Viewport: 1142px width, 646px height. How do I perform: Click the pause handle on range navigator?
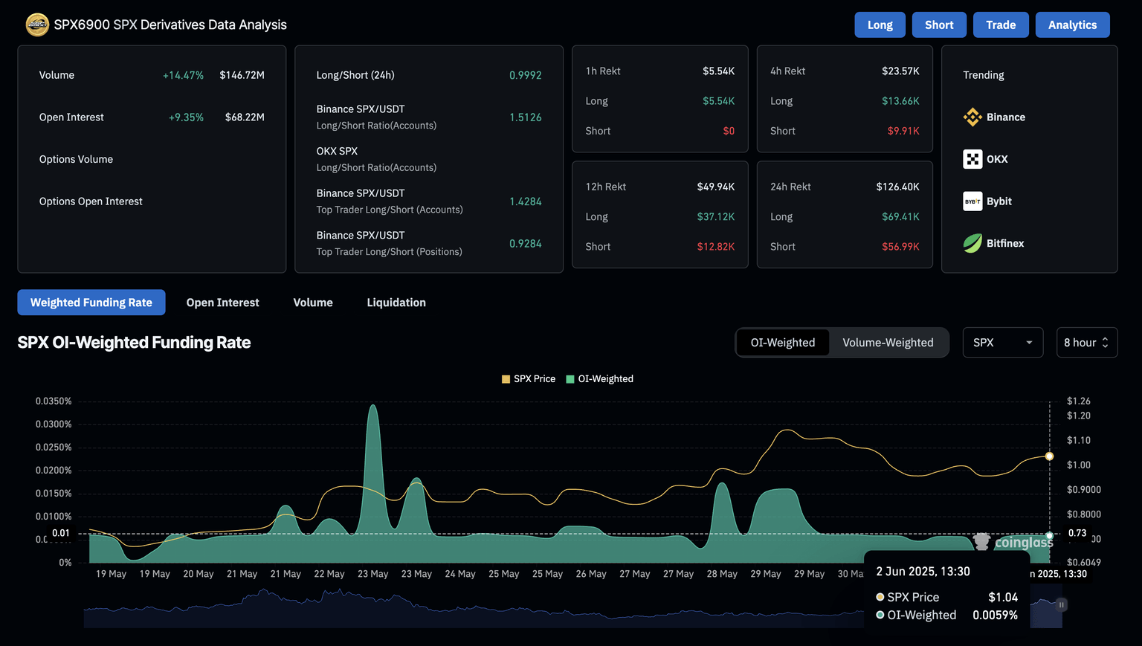[x=1062, y=605]
